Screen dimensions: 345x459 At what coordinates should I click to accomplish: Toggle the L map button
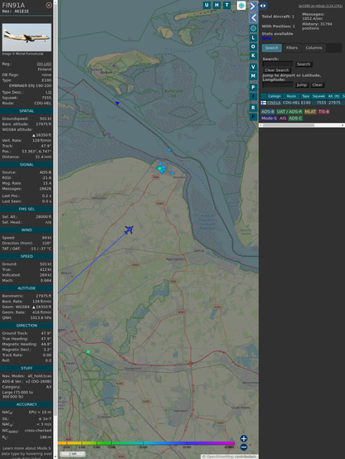253,38
